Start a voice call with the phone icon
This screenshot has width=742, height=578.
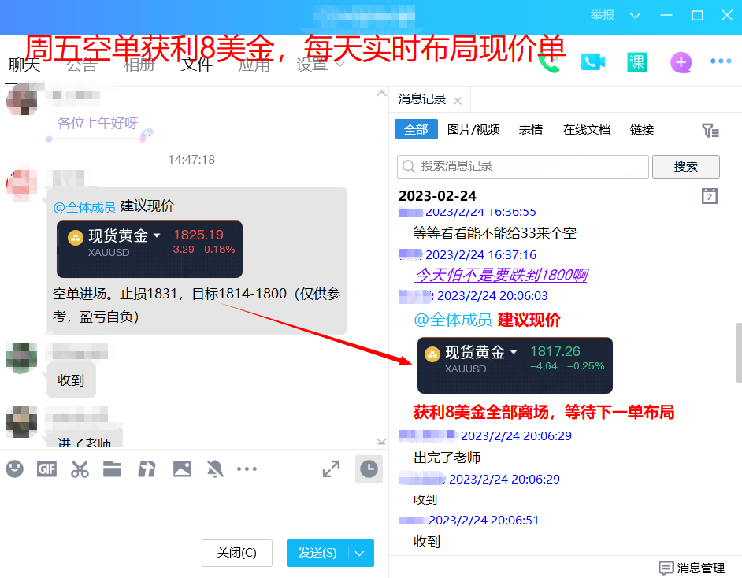click(x=549, y=63)
